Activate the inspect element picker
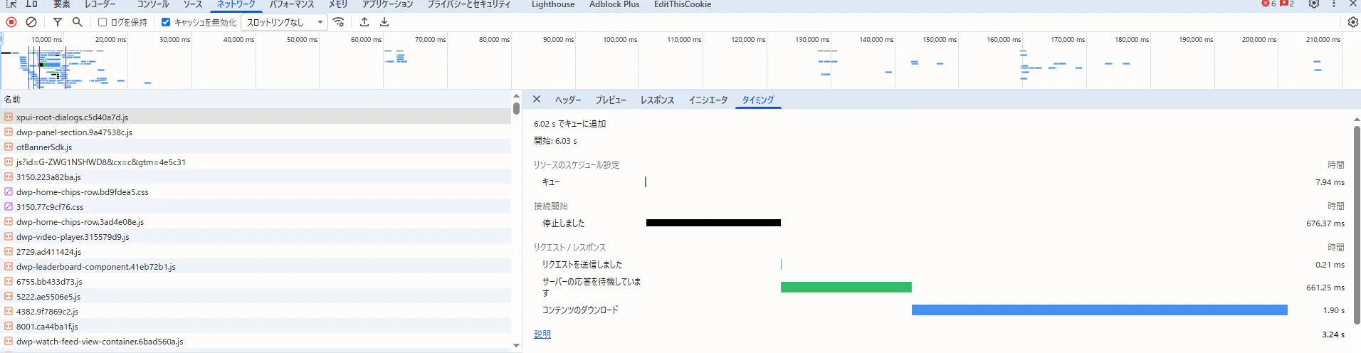 pos(11,4)
